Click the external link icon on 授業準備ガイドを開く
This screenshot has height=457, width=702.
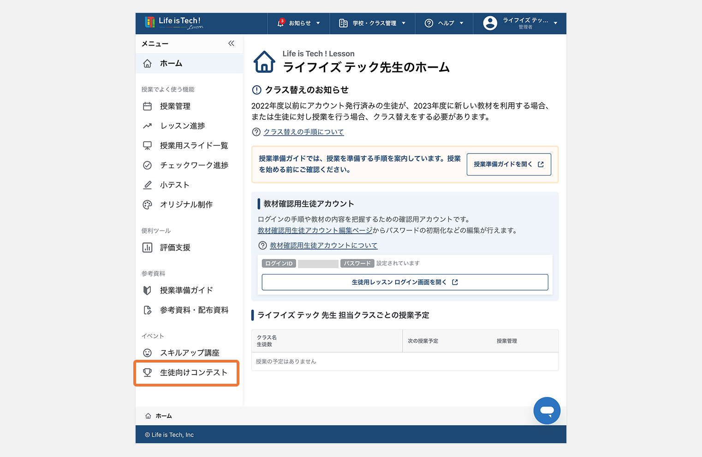pyautogui.click(x=541, y=164)
